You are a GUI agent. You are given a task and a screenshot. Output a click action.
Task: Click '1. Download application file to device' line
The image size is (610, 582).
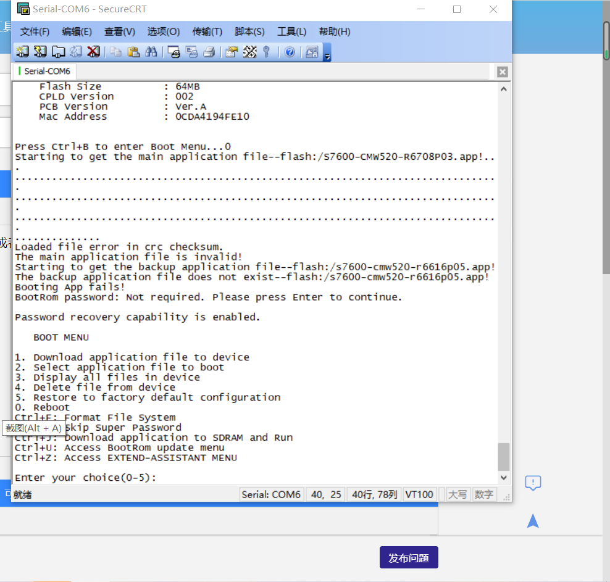(132, 357)
